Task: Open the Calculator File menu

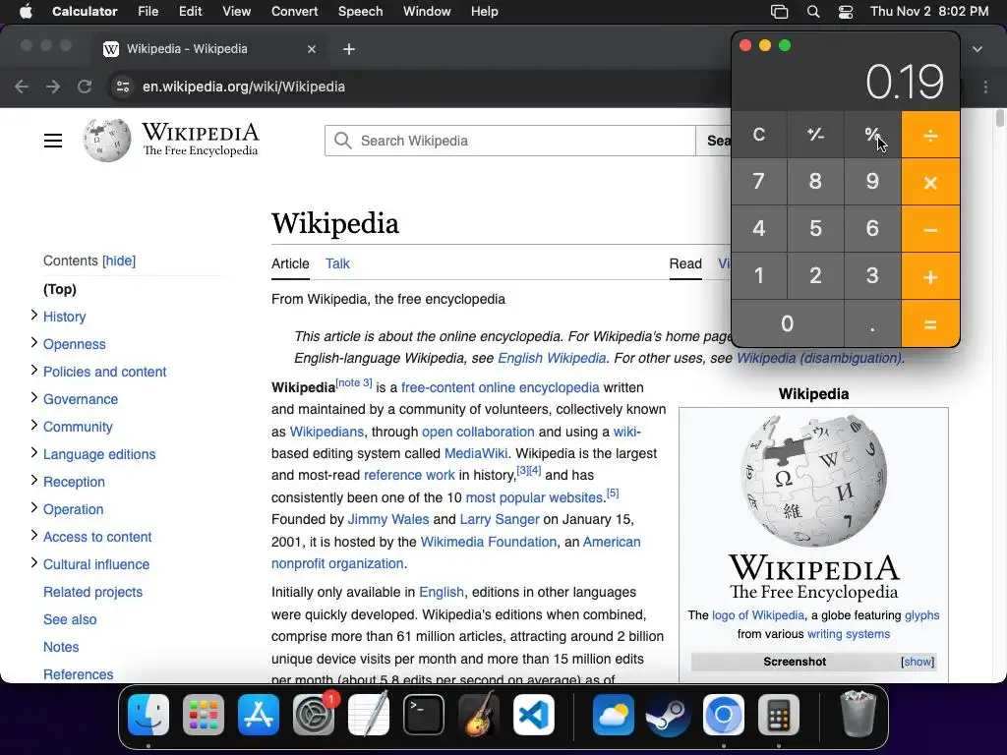Action: (x=148, y=12)
